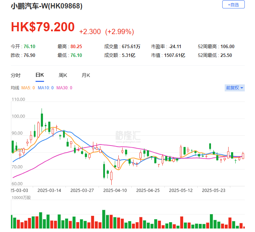Click 52周最低 value 25.50
Screen dimensions: 255x232
tap(226, 55)
